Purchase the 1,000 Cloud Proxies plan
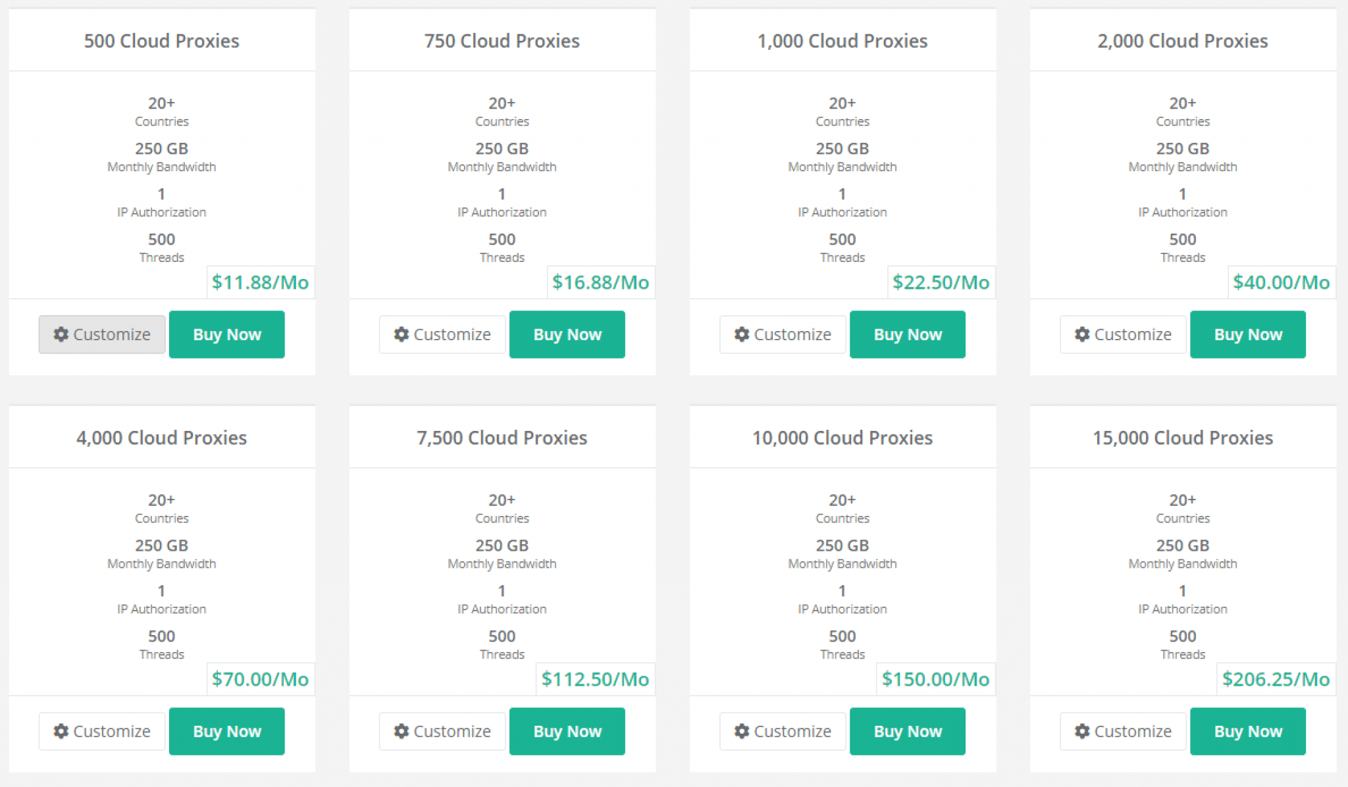Image resolution: width=1348 pixels, height=787 pixels. 908,334
